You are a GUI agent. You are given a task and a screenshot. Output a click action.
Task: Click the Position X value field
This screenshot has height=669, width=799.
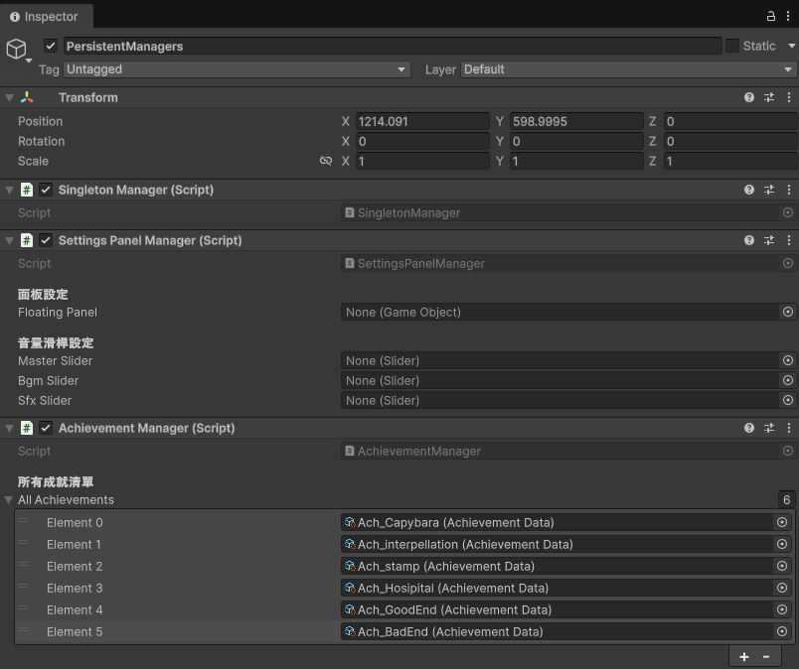click(422, 121)
